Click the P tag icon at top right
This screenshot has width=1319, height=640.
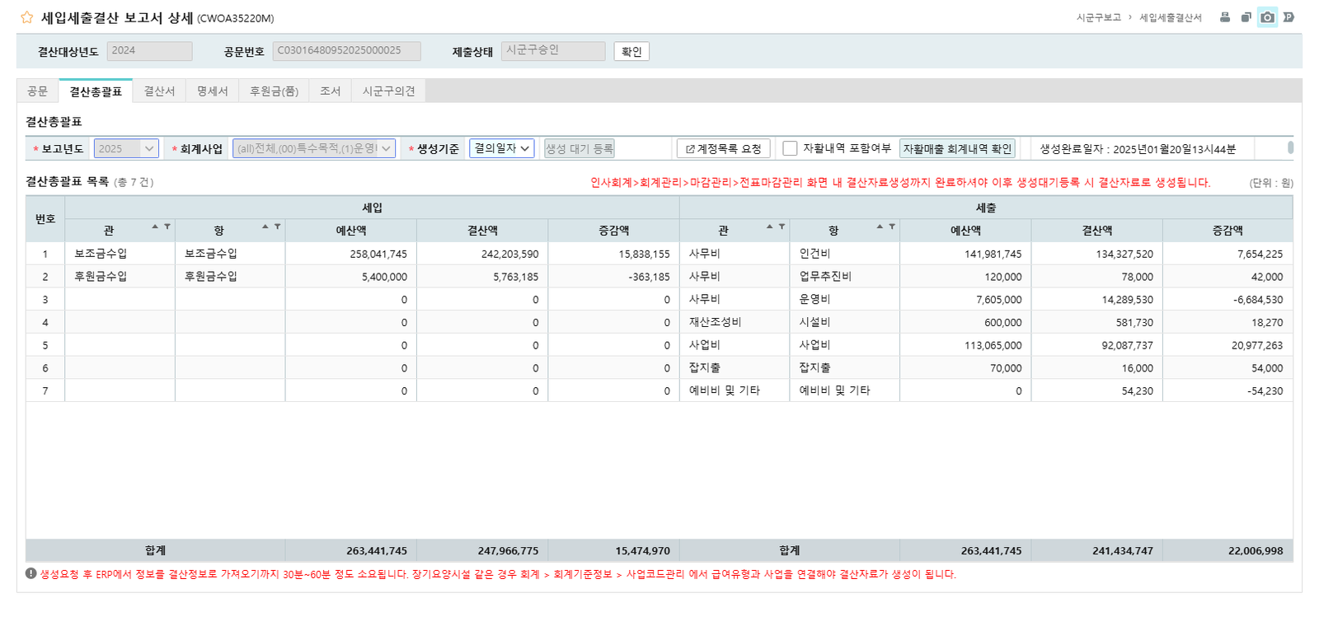click(1288, 17)
